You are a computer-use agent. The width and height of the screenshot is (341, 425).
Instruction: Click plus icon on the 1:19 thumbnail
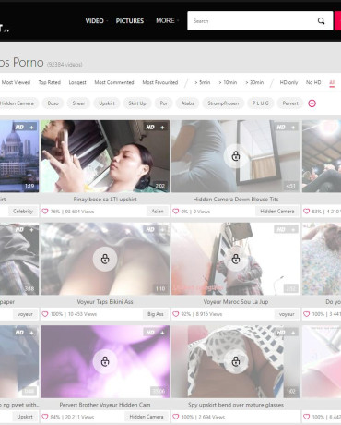[31, 127]
